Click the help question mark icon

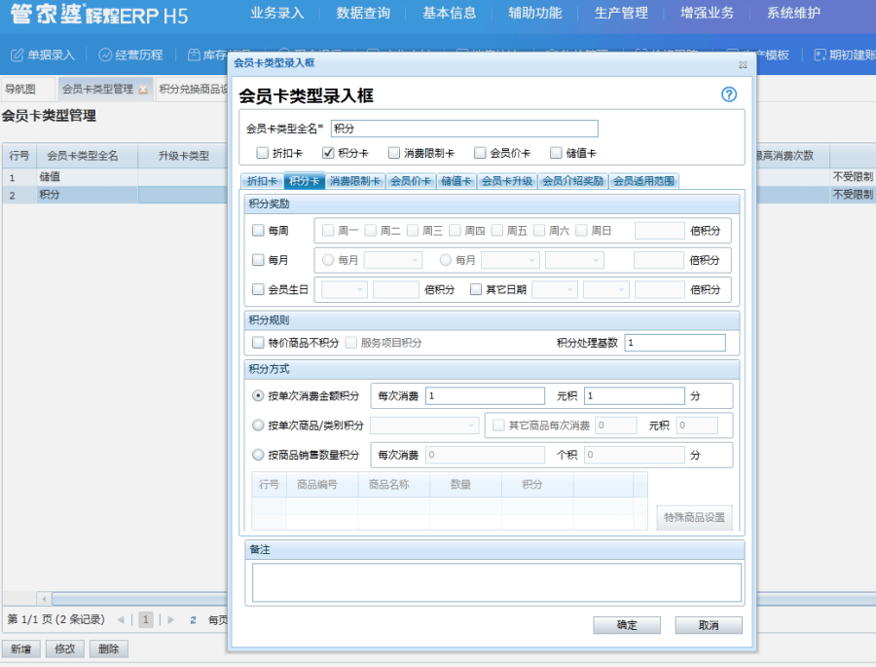pos(728,94)
